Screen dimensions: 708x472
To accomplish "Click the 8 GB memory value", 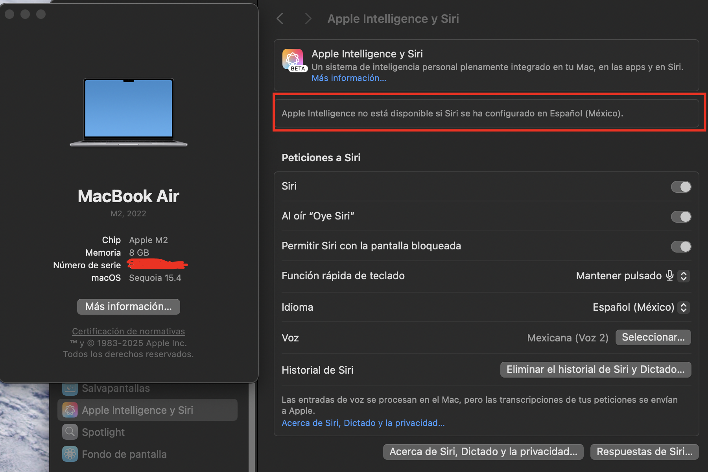I will [139, 253].
